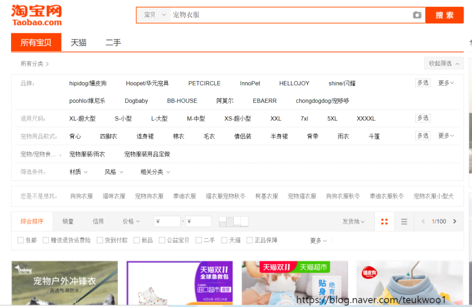The height and width of the screenshot is (307, 472).
Task: Filter by brand PETCIRCLE
Action: 205,83
